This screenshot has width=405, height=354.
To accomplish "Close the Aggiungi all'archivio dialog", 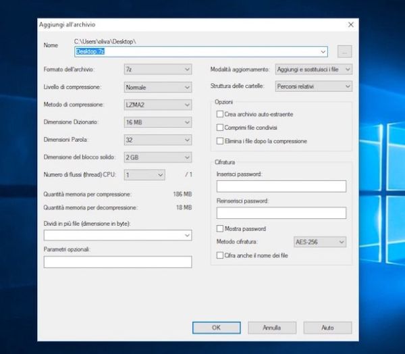I will click(351, 24).
